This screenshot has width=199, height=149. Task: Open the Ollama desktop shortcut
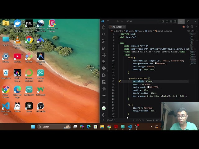pyautogui.click(x=17, y=107)
